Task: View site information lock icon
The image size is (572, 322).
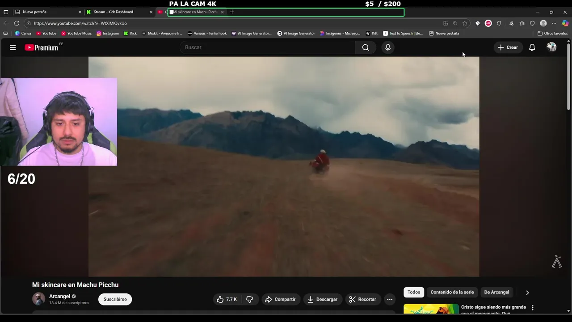Action: 29,23
